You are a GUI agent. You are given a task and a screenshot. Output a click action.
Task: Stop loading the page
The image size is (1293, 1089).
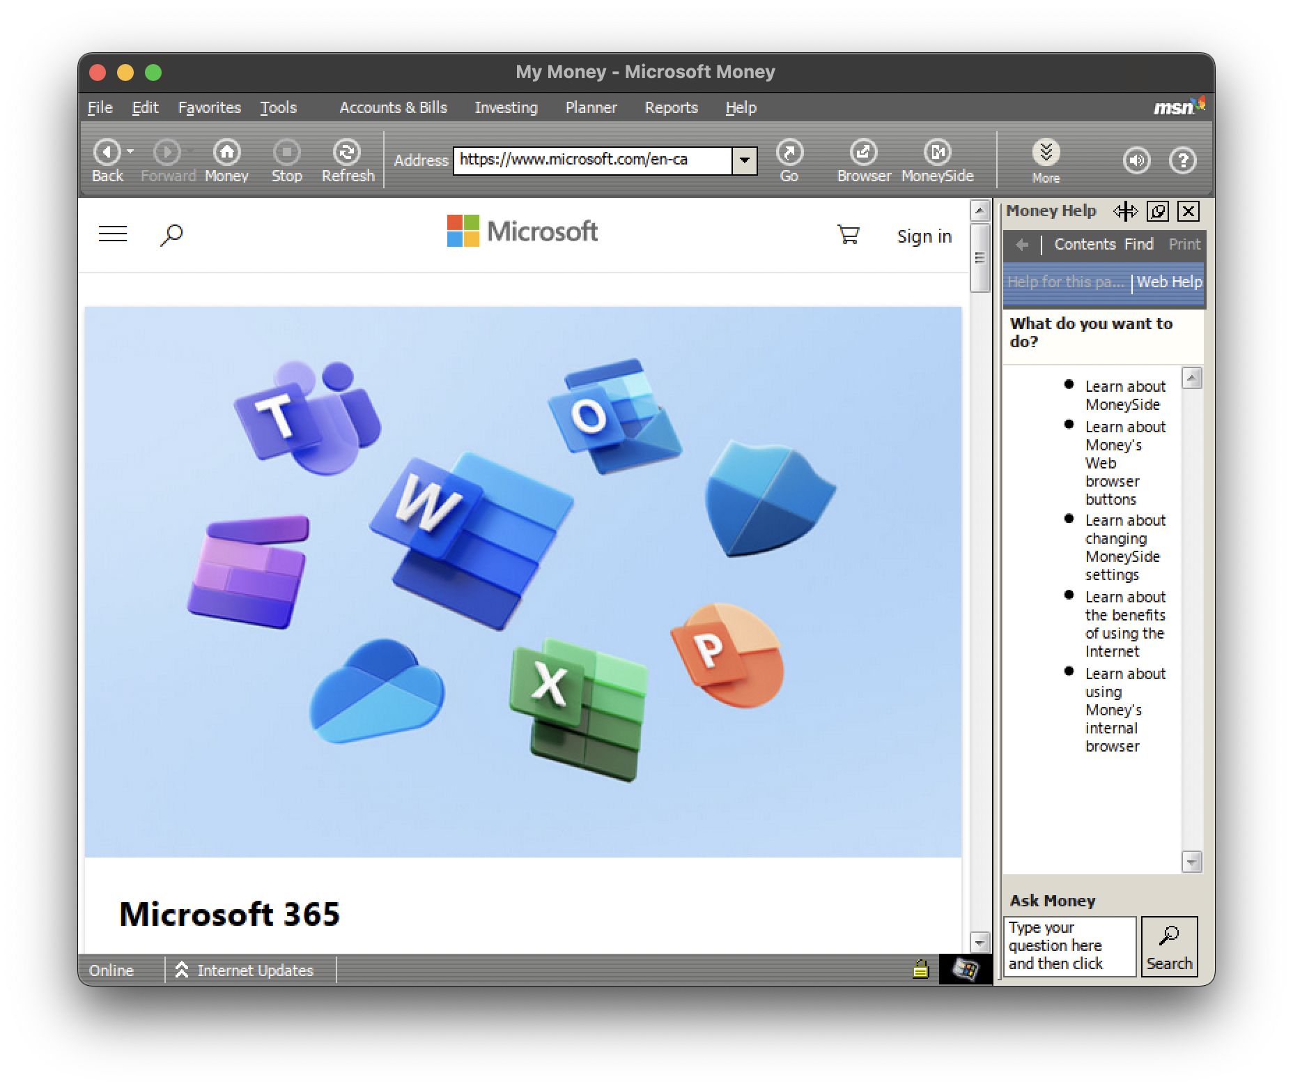(x=286, y=152)
